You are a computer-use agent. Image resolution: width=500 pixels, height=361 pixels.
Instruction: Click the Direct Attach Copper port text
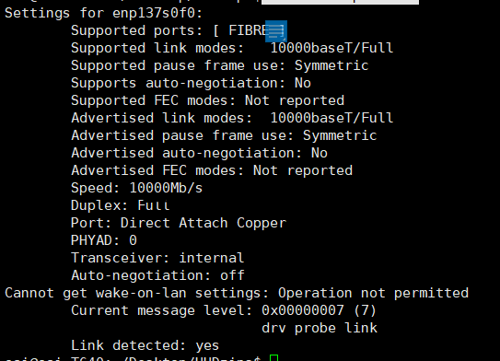click(x=203, y=223)
